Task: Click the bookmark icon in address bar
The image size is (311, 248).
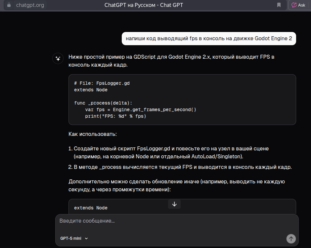Action: [279, 5]
